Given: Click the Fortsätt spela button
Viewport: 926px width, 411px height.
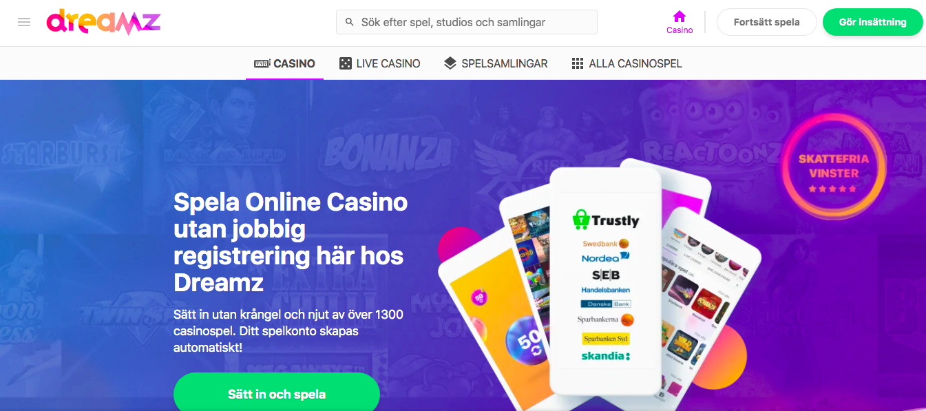Looking at the screenshot, I should (x=766, y=22).
